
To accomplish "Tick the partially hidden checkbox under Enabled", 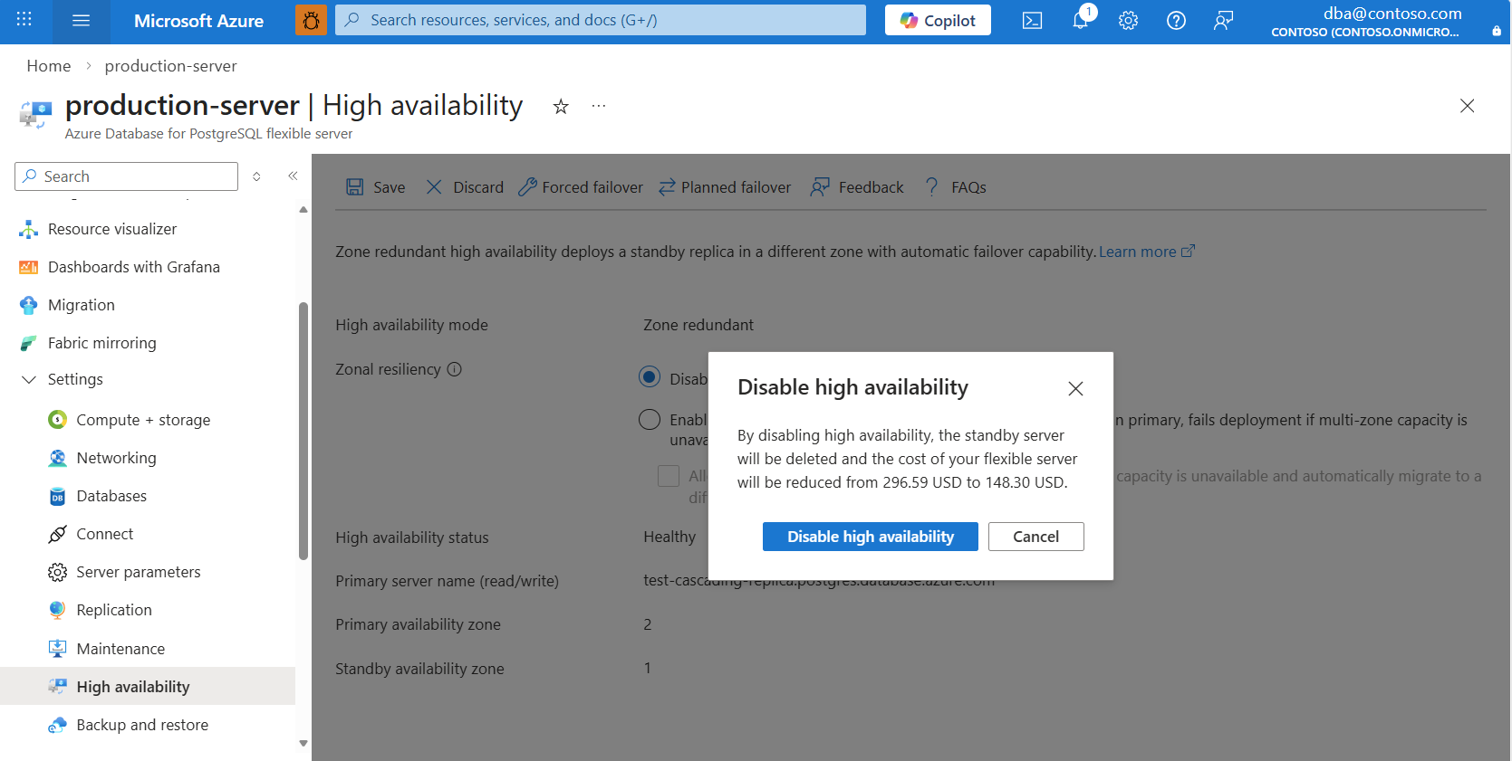I will point(669,476).
